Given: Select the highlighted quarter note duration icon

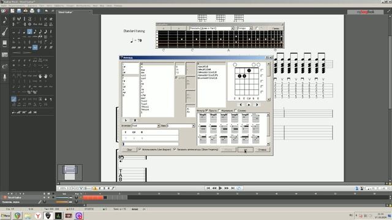Looking at the screenshot, I should (x=29, y=32).
